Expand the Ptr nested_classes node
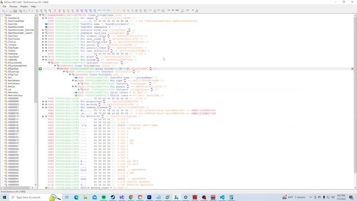357x201 pixels. coord(44,107)
